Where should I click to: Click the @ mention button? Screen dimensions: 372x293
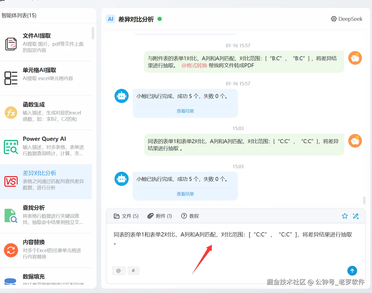click(119, 271)
